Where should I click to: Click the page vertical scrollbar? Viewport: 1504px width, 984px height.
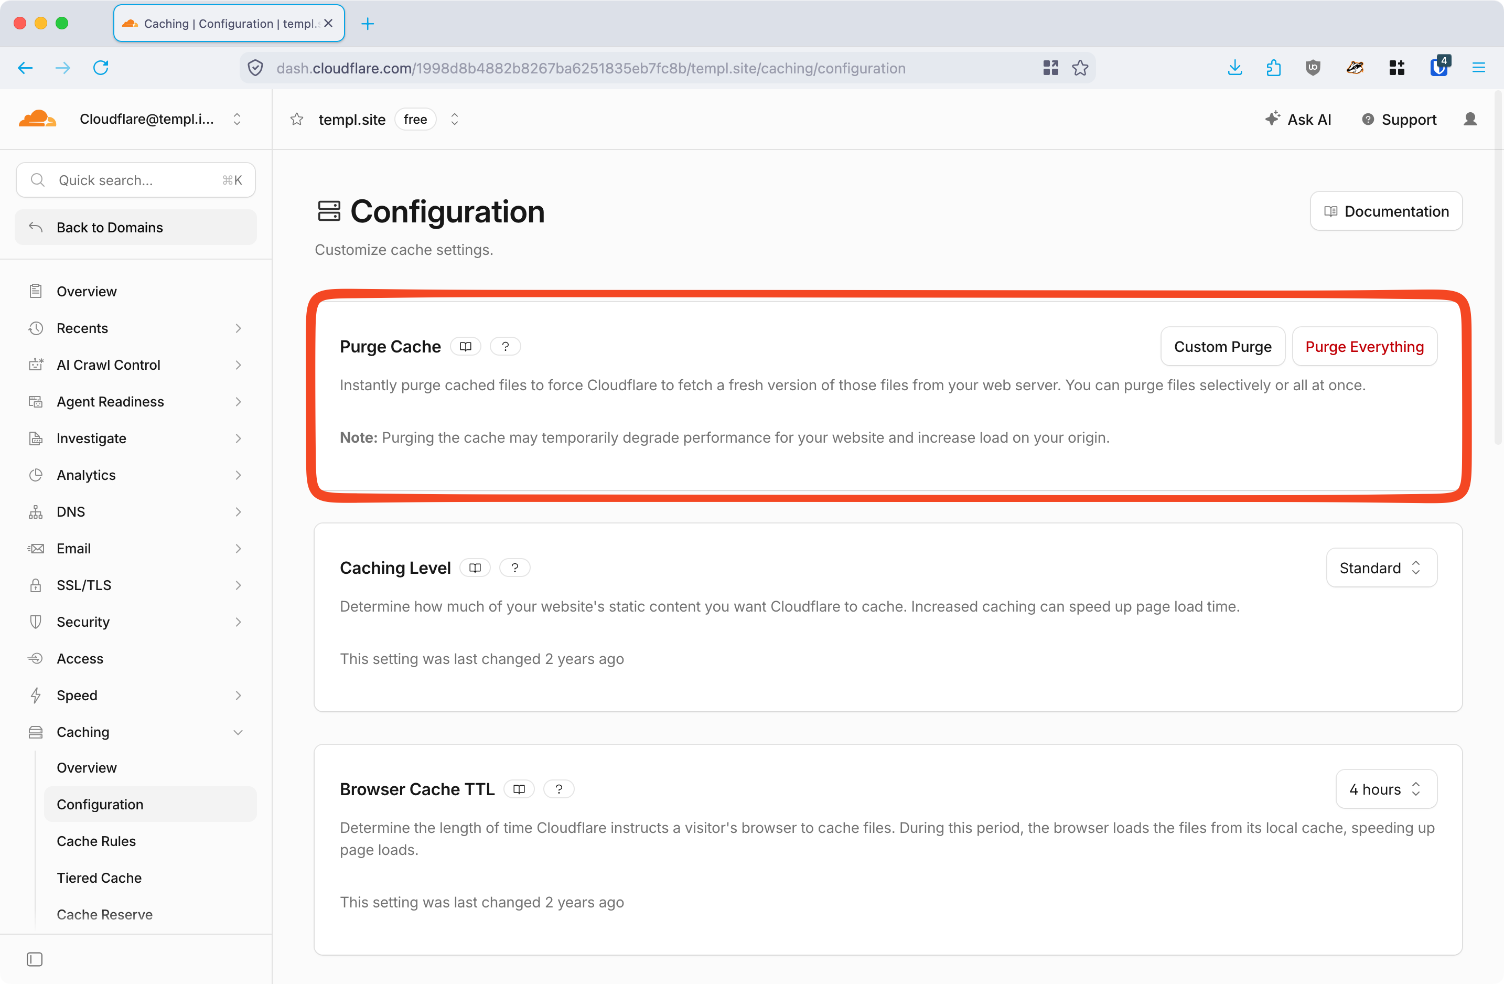pos(1498,269)
